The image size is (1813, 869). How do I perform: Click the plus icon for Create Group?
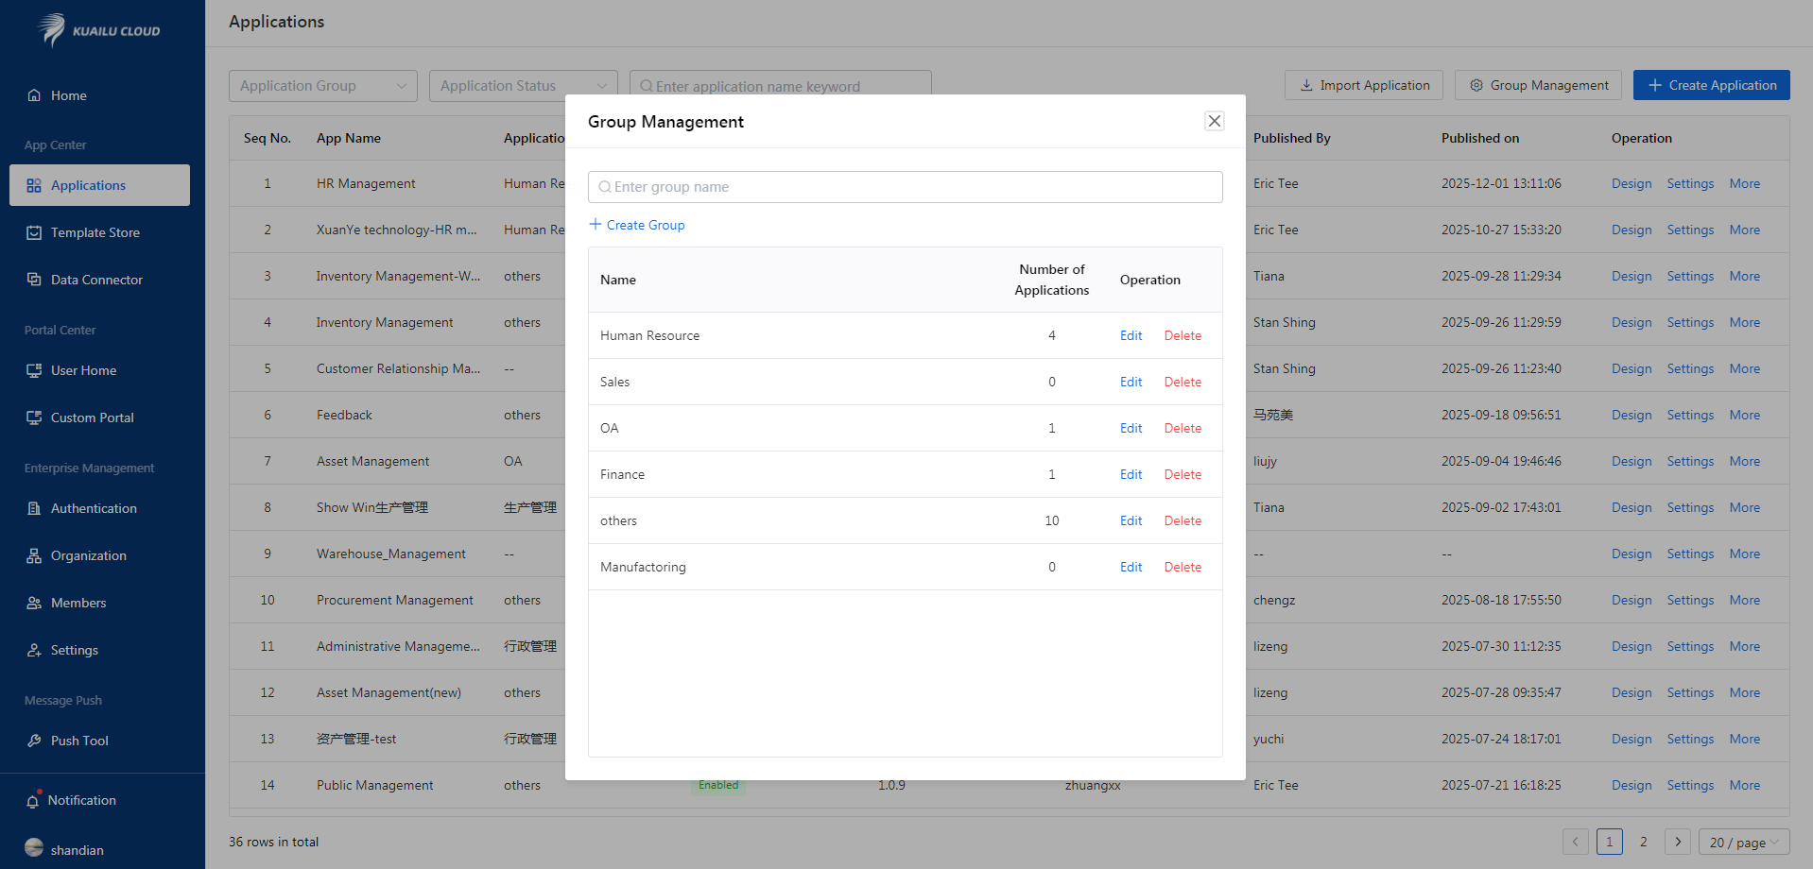pyautogui.click(x=596, y=225)
